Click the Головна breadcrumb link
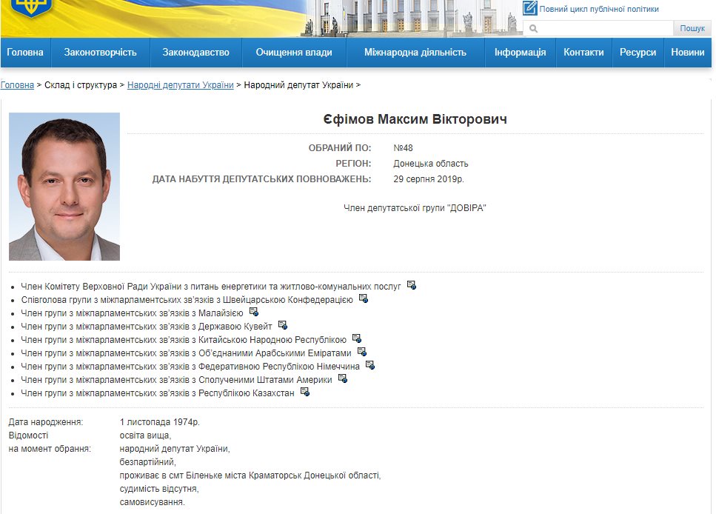 17,85
